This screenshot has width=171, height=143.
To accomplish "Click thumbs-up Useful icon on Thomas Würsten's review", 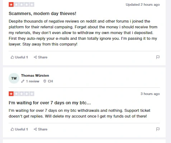I will (x=12, y=129).
